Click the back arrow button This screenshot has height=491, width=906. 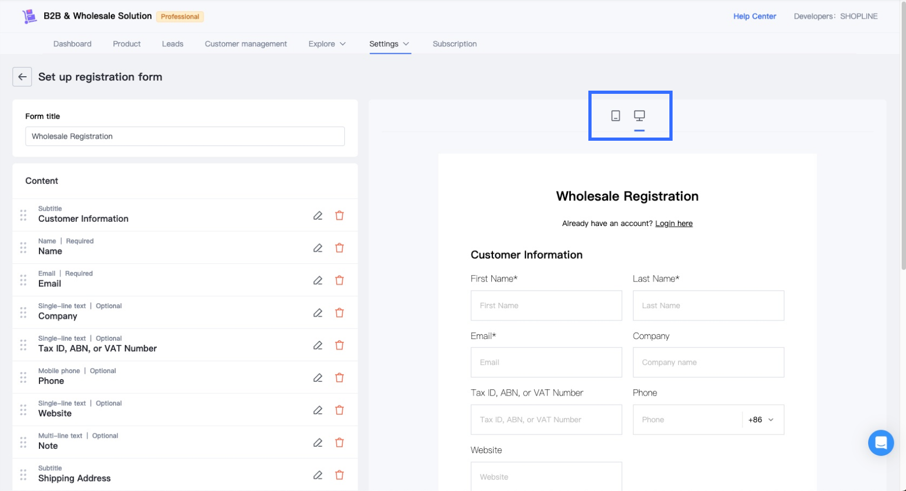(x=22, y=77)
